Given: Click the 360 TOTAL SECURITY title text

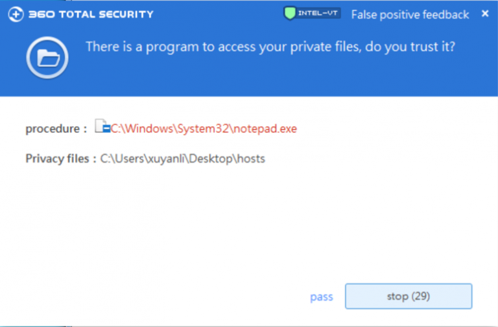Looking at the screenshot, I should (x=91, y=14).
